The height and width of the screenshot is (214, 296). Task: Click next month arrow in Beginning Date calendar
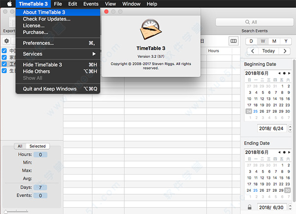pos(289,73)
